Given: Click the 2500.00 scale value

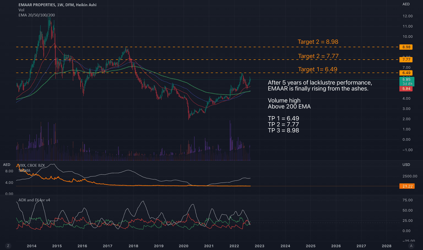Looking at the screenshot, I should (x=410, y=176).
